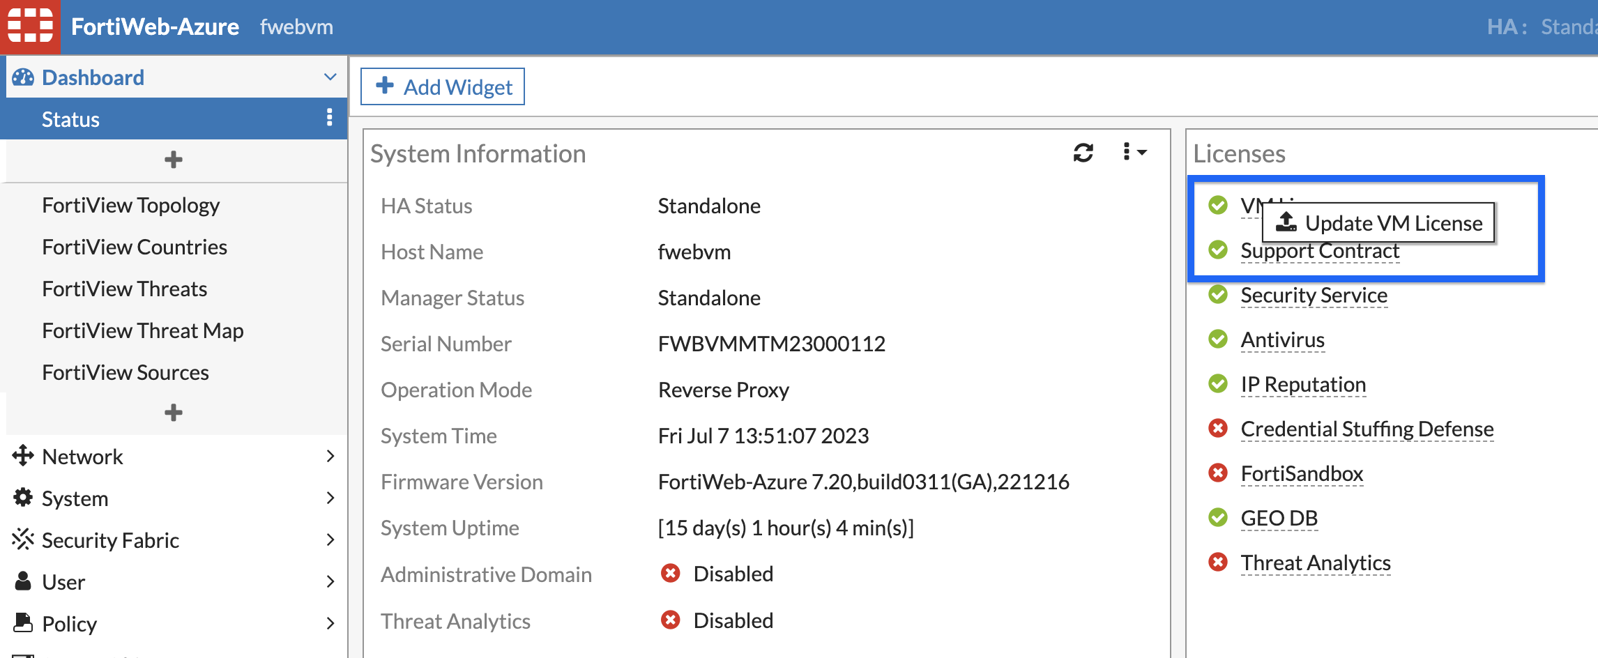The image size is (1598, 658).
Task: Click the green check beside Support Contract
Action: pyautogui.click(x=1218, y=250)
